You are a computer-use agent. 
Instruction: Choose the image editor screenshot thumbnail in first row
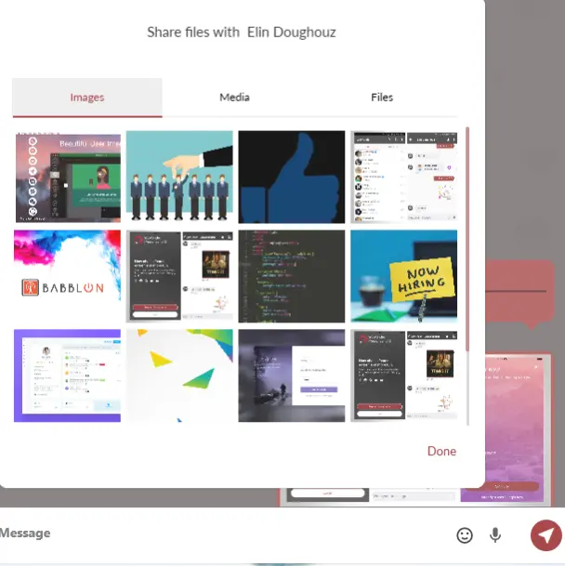67,177
